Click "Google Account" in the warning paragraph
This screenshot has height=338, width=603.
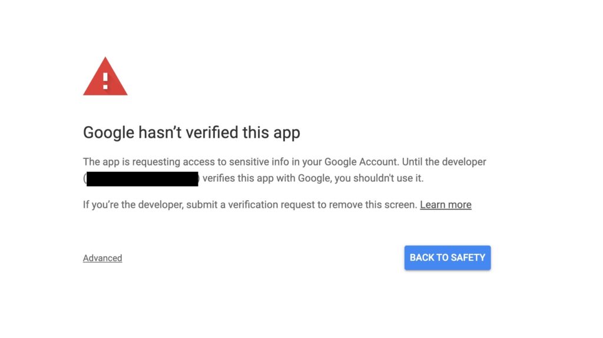(360, 162)
